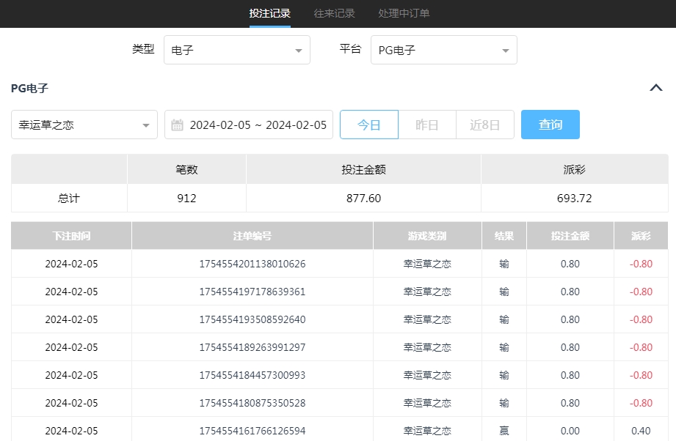Open the 2024-02-05 date range picker
The width and height of the screenshot is (676, 441).
pos(258,125)
